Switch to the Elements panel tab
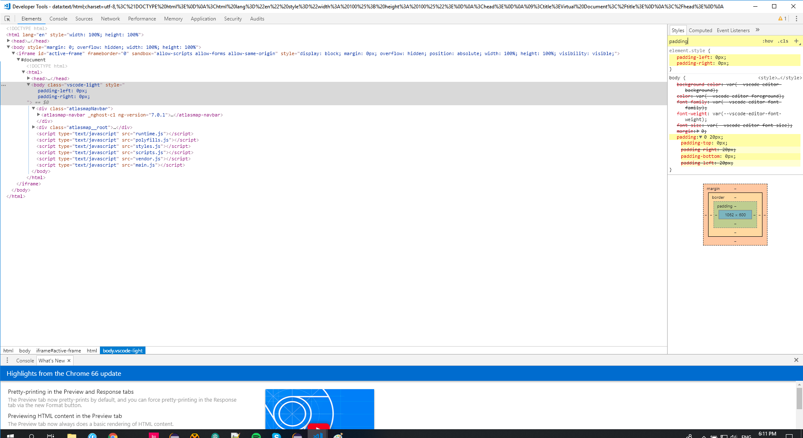Viewport: 803px width, 438px height. [x=31, y=19]
